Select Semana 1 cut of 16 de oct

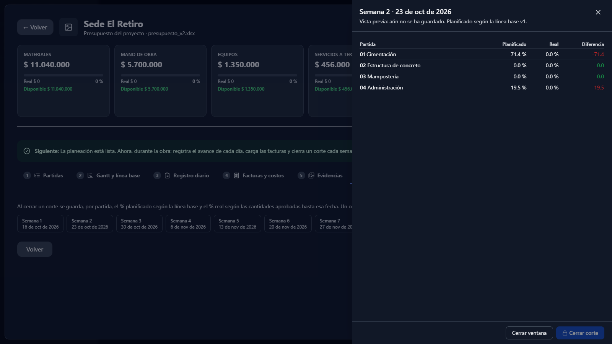pyautogui.click(x=41, y=224)
